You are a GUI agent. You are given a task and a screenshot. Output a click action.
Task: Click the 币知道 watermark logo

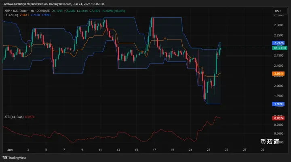click(x=270, y=142)
